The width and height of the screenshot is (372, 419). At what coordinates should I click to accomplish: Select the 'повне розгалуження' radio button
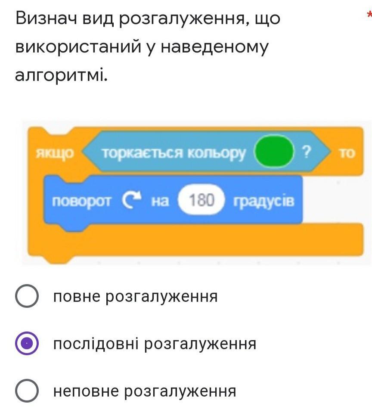[x=27, y=296]
